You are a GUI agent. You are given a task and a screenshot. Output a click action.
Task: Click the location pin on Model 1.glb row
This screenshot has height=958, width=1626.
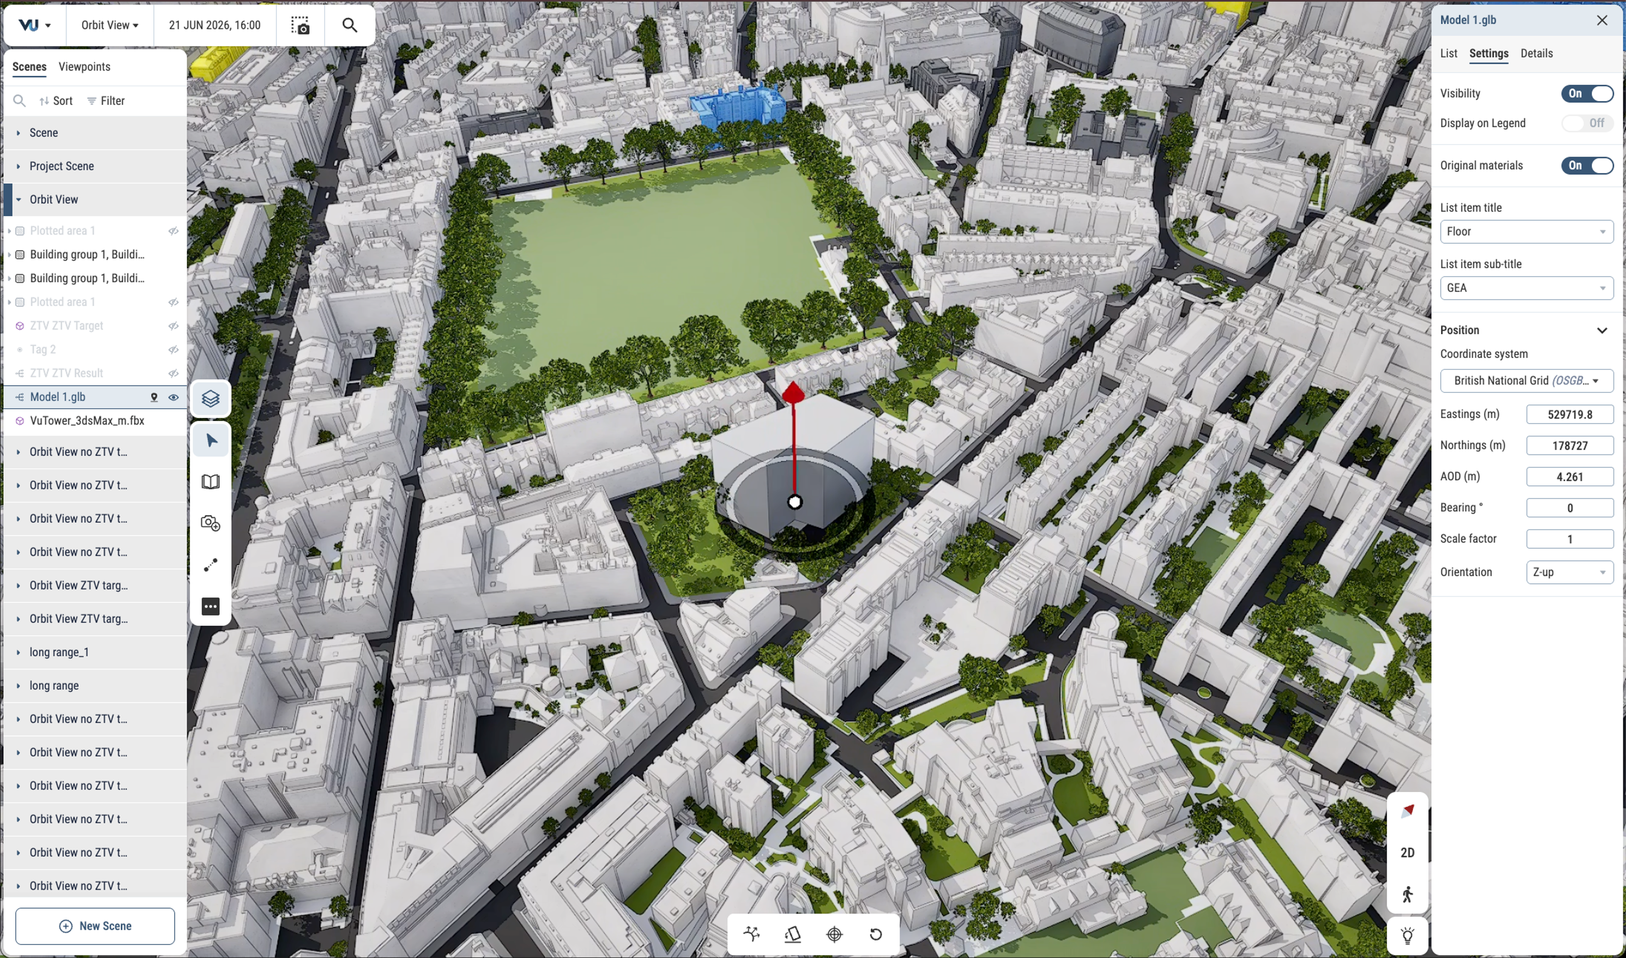[x=154, y=397]
